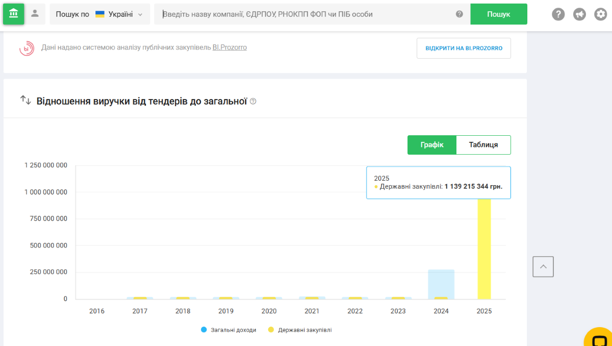Click the BI Prozorro logo icon
The width and height of the screenshot is (612, 346).
tap(27, 48)
